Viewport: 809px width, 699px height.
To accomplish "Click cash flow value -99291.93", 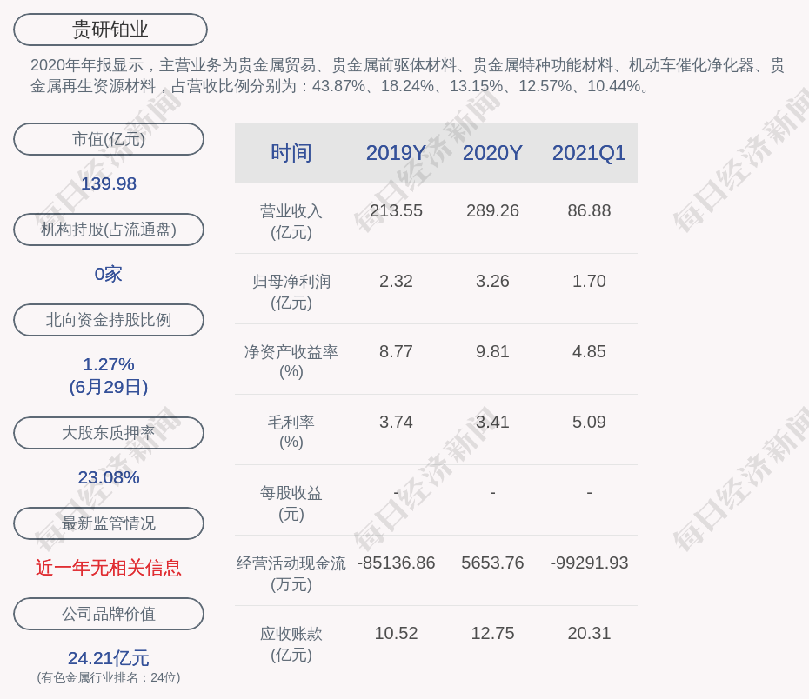I will pos(589,563).
